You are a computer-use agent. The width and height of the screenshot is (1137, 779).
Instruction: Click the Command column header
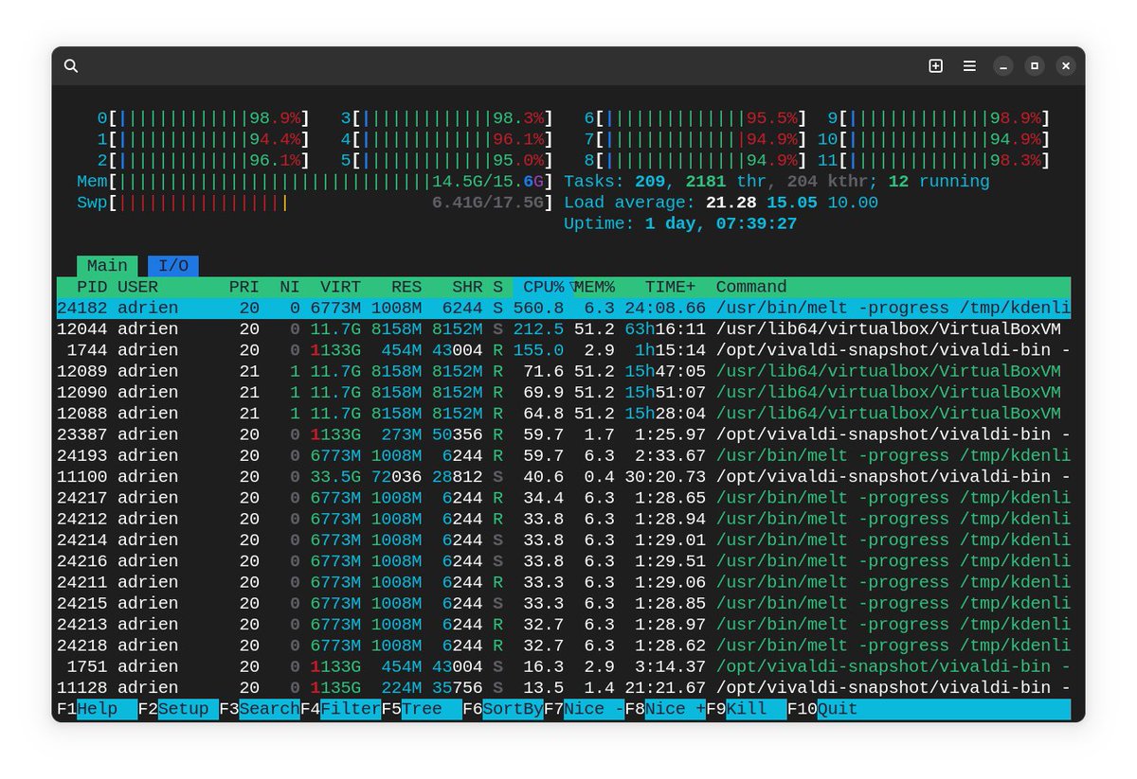[751, 287]
